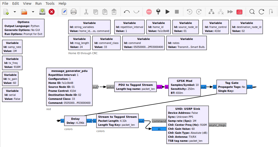Copy the selected block
The image size is (278, 147).
pos(96,12)
